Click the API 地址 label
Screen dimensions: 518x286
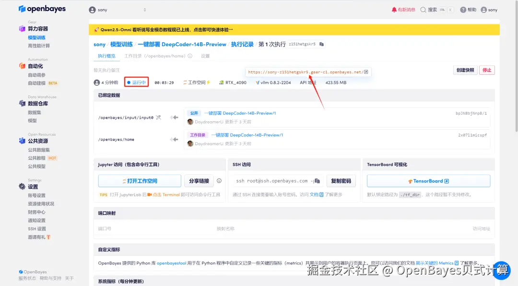[x=308, y=82]
